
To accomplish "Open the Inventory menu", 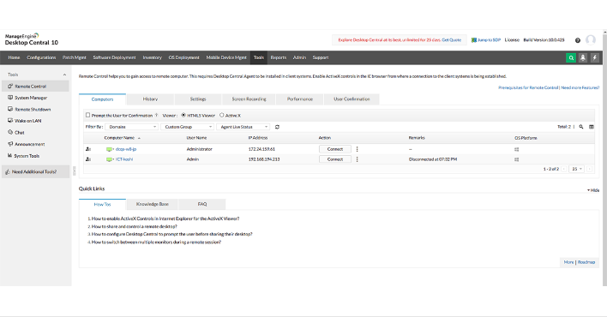I will click(x=152, y=57).
